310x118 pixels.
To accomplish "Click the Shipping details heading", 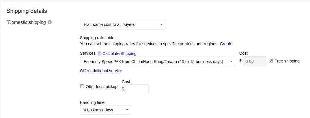I will pos(27,11).
